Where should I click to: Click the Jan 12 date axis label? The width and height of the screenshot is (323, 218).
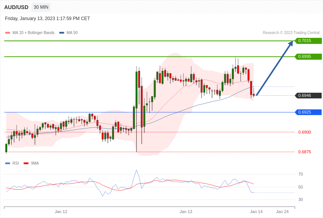click(x=61, y=212)
